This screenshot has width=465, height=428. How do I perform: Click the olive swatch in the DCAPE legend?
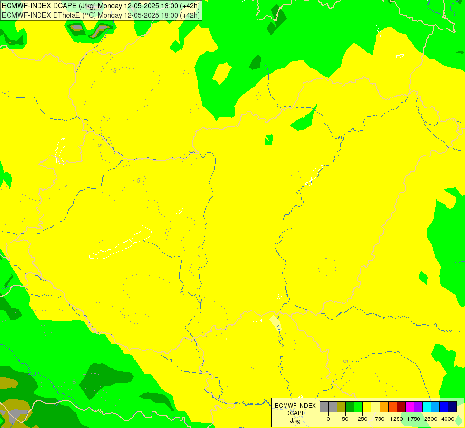coord(342,407)
